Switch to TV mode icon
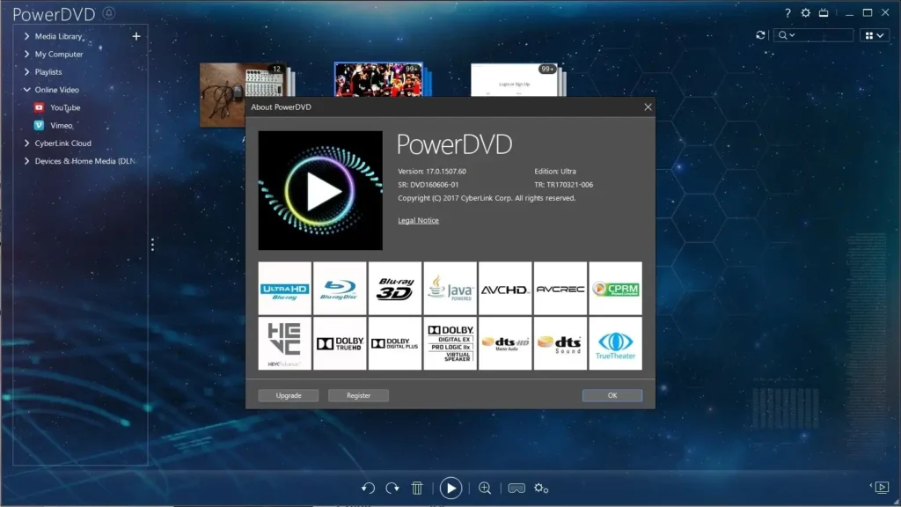 tap(824, 12)
